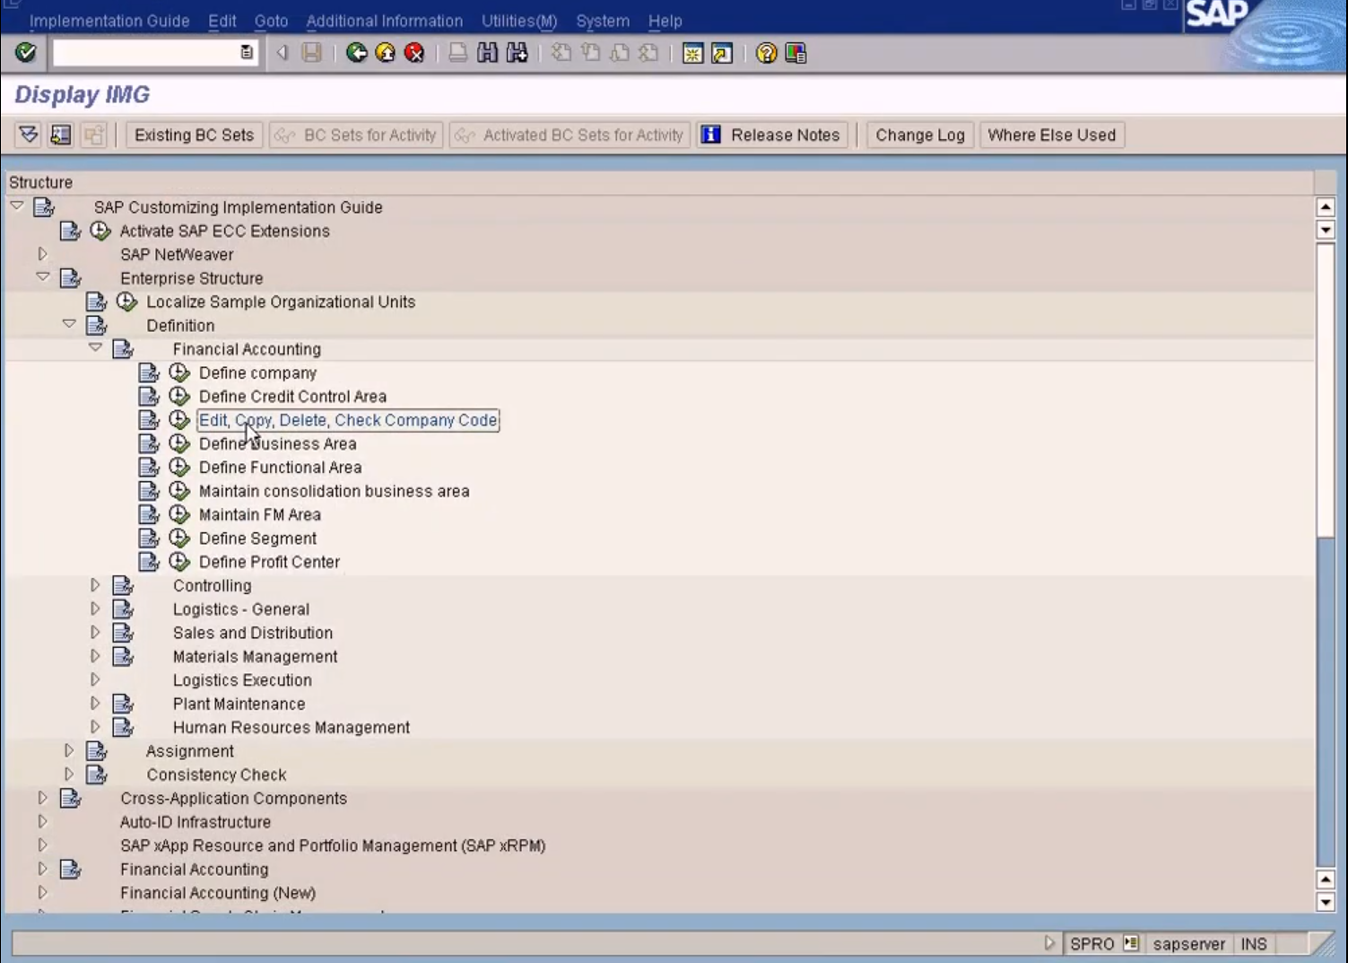
Task: Execute Activate SAP ECC Extensions clock icon
Action: tap(100, 231)
